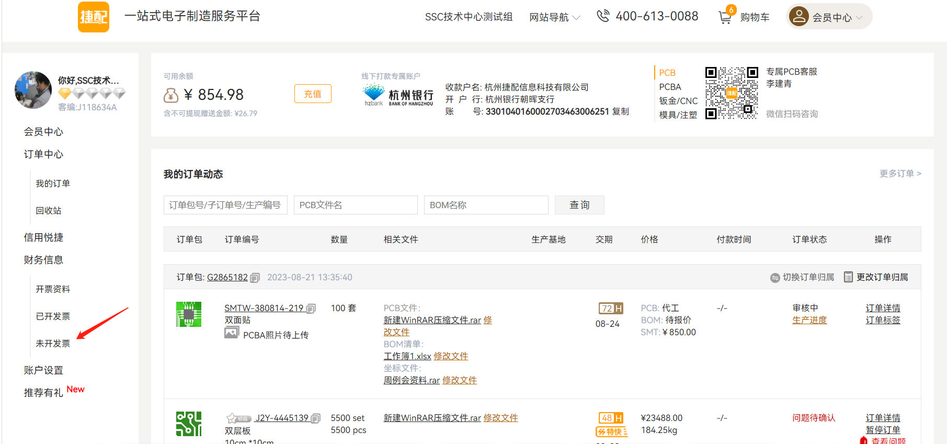This screenshot has width=947, height=444.
Task: Click the customer service QR code
Action: tap(731, 93)
